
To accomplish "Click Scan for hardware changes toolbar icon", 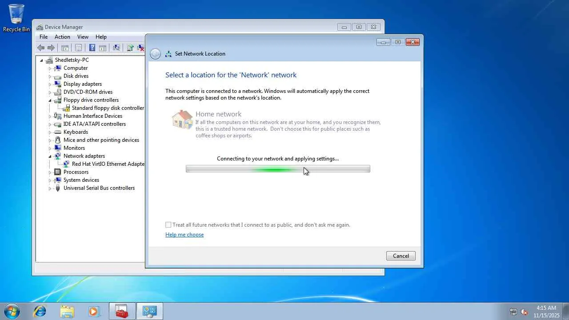I will click(116, 48).
